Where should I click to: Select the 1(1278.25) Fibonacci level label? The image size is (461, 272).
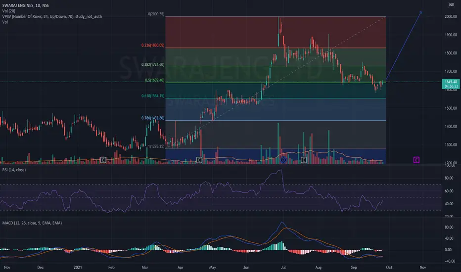(x=156, y=146)
